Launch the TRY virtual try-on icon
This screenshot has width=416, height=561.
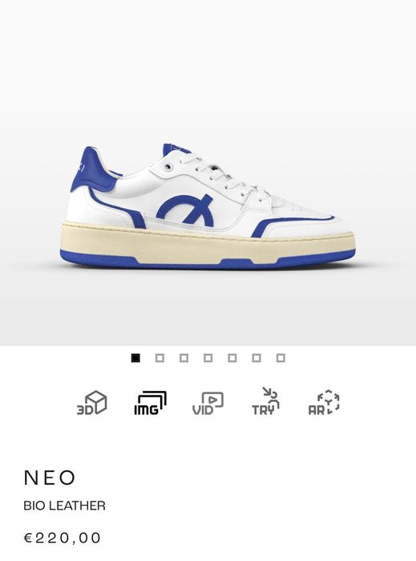265,401
